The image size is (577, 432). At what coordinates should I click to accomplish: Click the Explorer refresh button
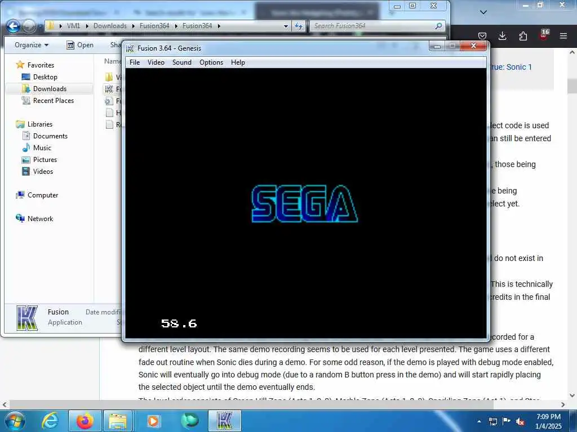299,26
